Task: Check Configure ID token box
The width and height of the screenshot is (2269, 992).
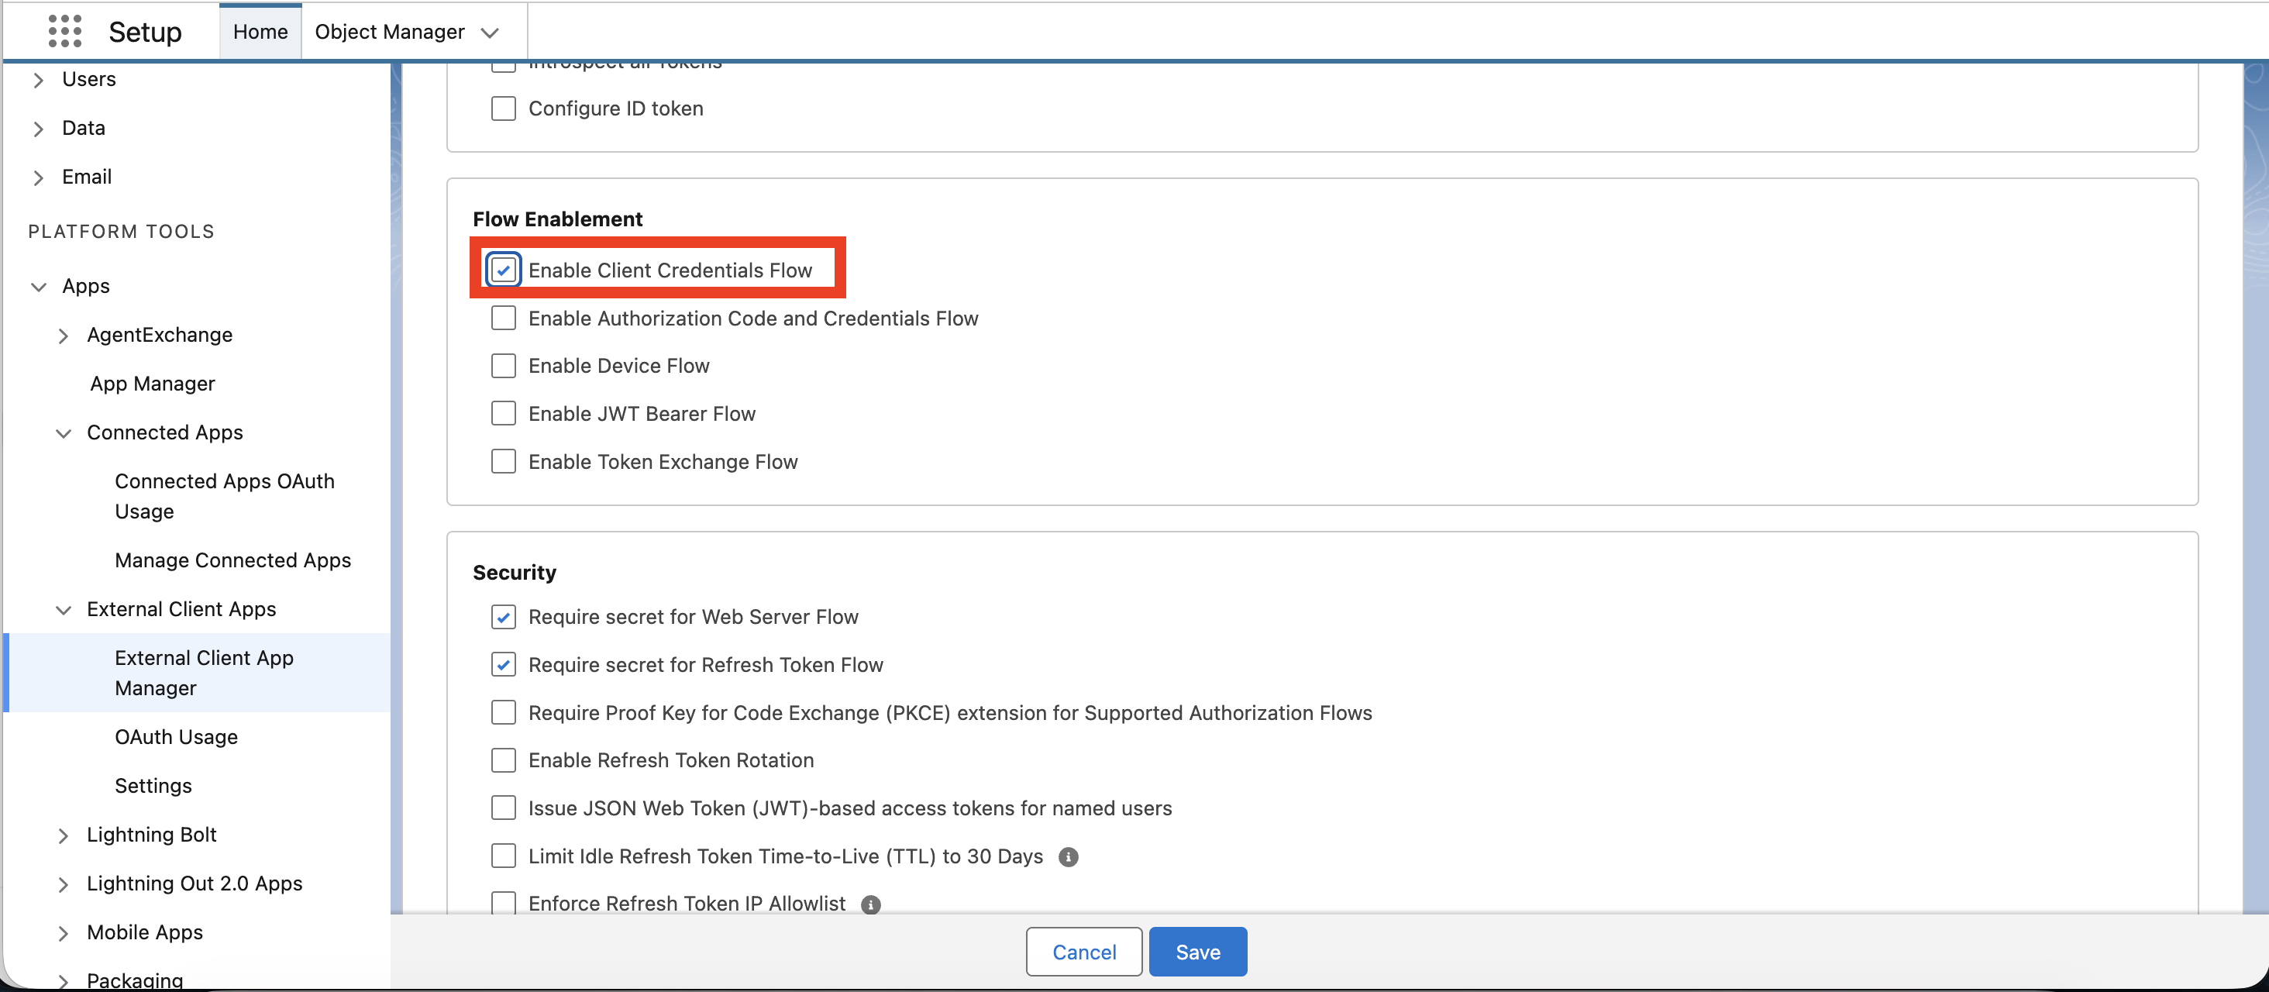Action: point(503,108)
